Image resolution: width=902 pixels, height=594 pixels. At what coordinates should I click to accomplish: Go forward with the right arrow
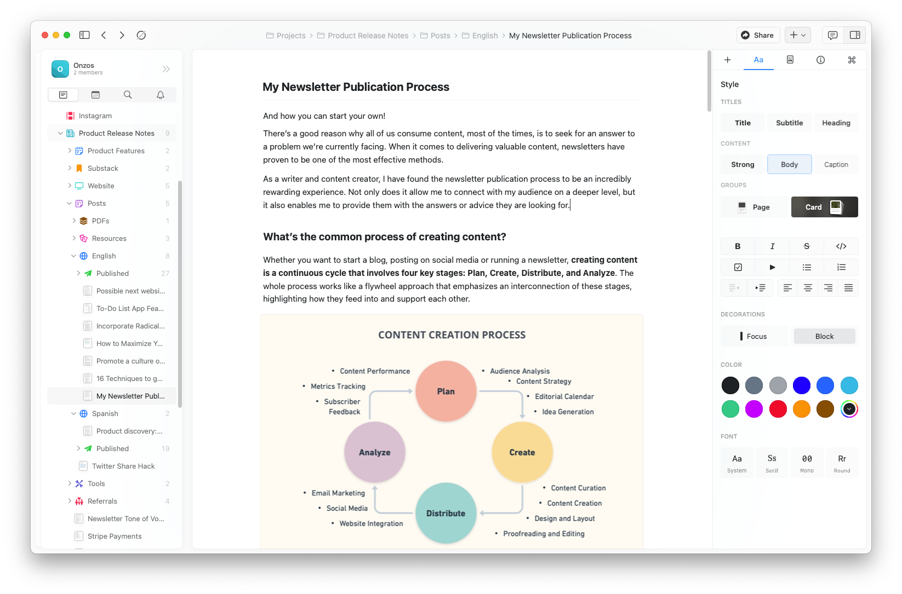pos(122,35)
